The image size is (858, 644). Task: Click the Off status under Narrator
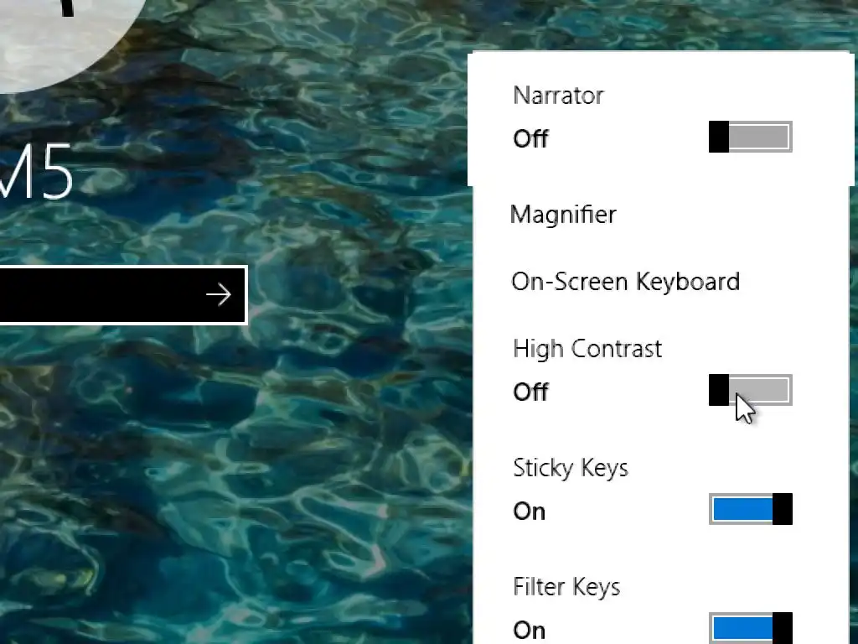(530, 138)
